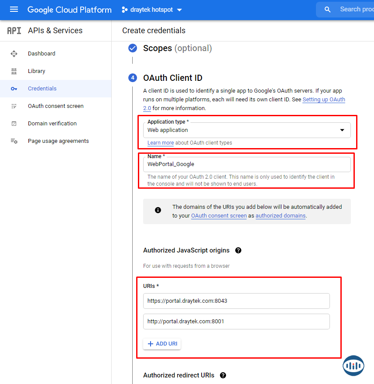Go to Domain verification page
Screen dimensions: 374x384
52,124
